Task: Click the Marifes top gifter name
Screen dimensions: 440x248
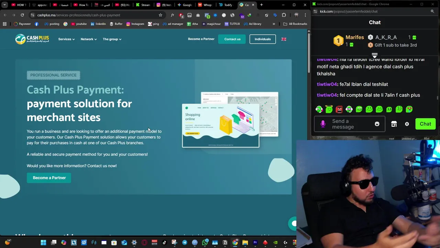Action: 354,37
